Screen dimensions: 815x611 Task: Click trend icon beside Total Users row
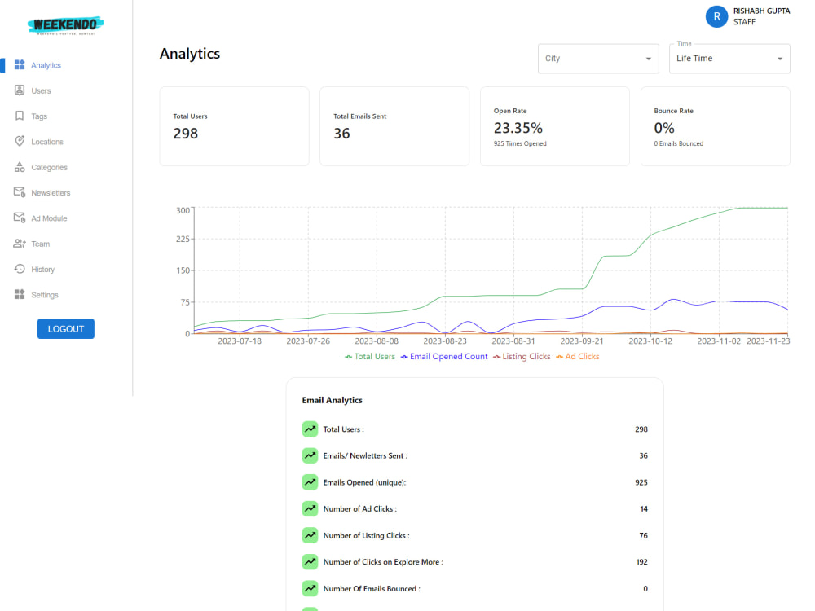coord(310,429)
